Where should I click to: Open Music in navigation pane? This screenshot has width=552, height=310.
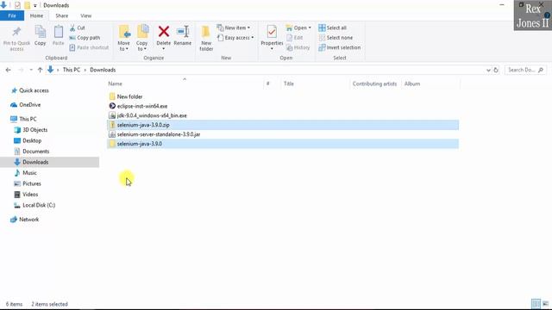pos(29,173)
